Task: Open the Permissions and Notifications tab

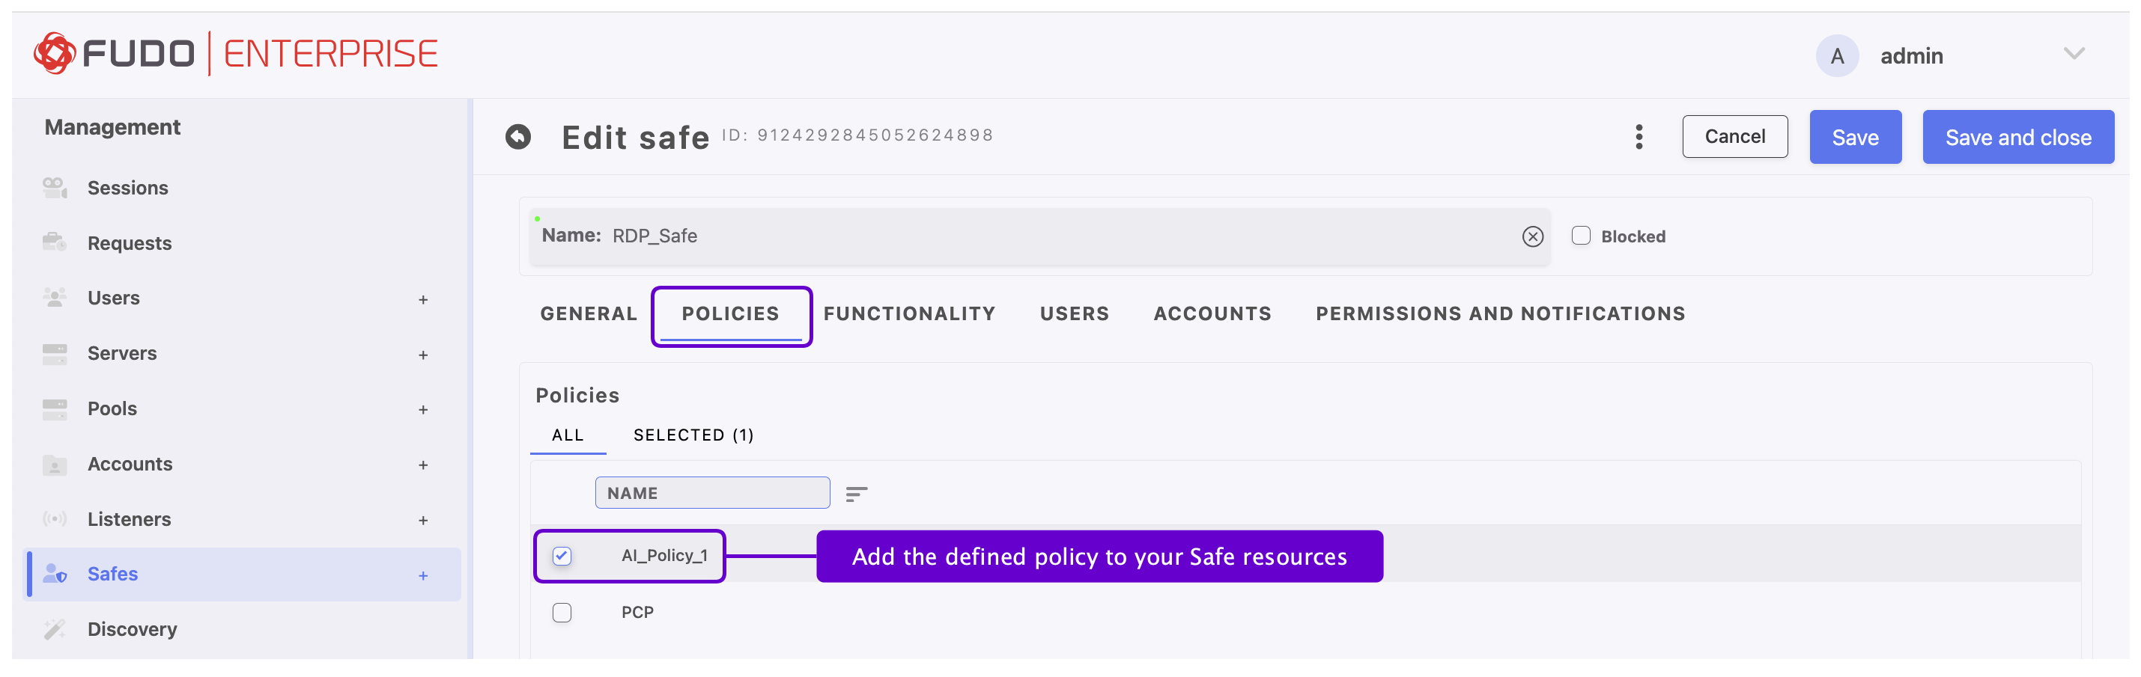Action: (x=1500, y=313)
